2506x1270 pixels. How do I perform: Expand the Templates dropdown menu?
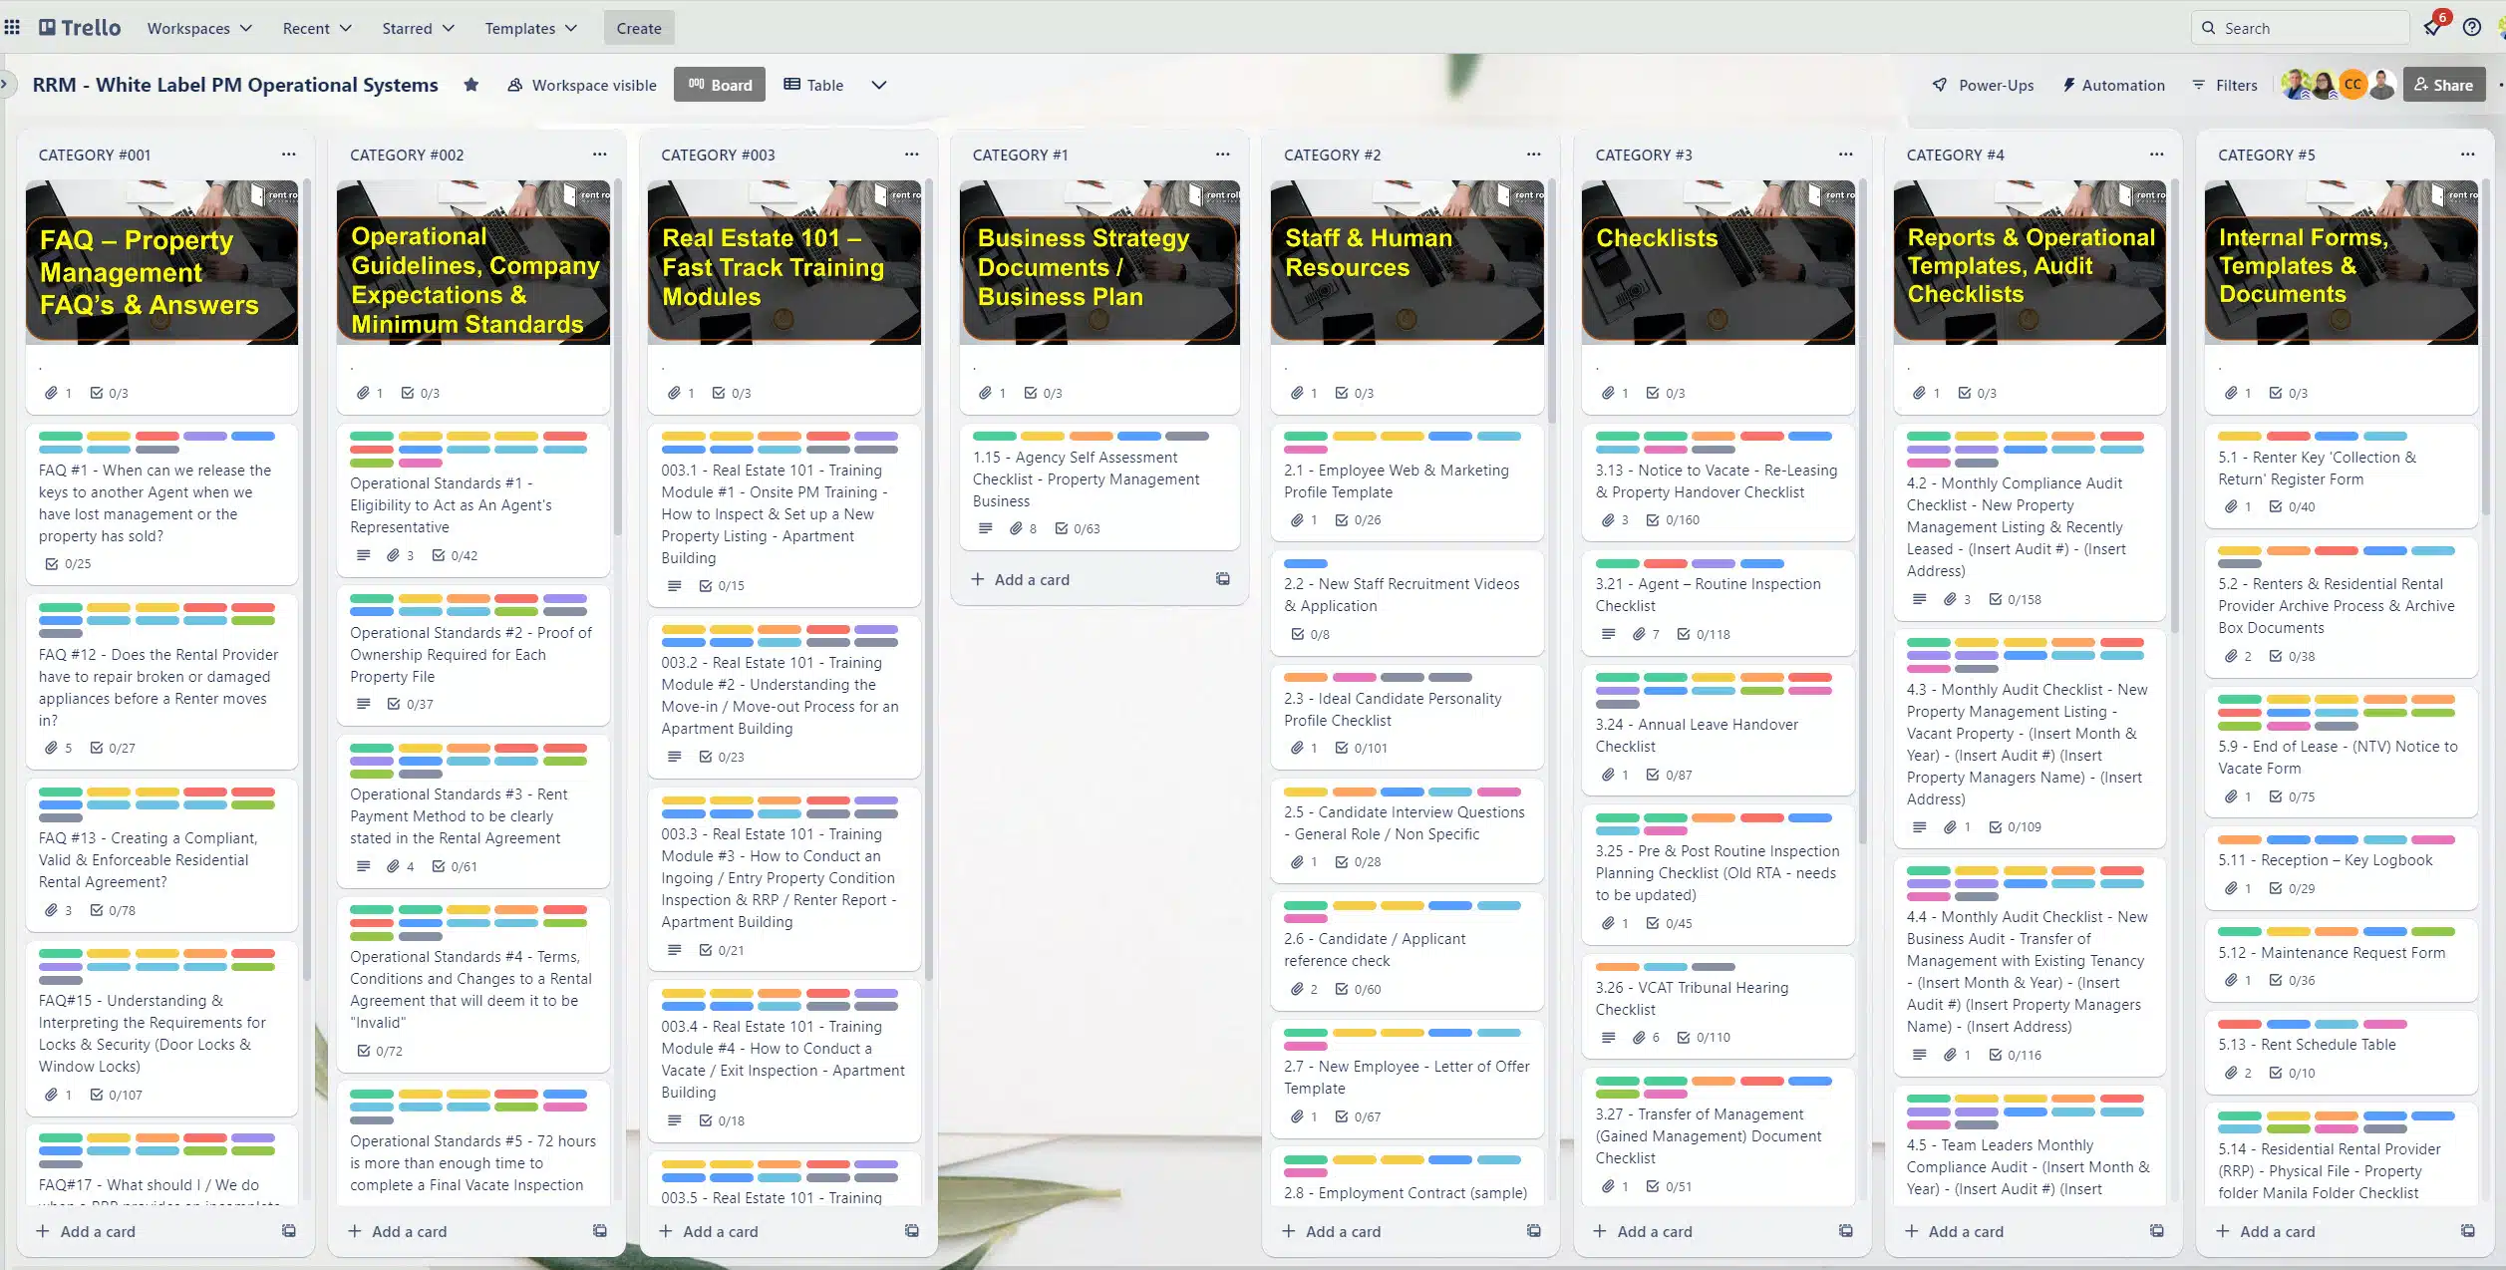click(x=530, y=28)
